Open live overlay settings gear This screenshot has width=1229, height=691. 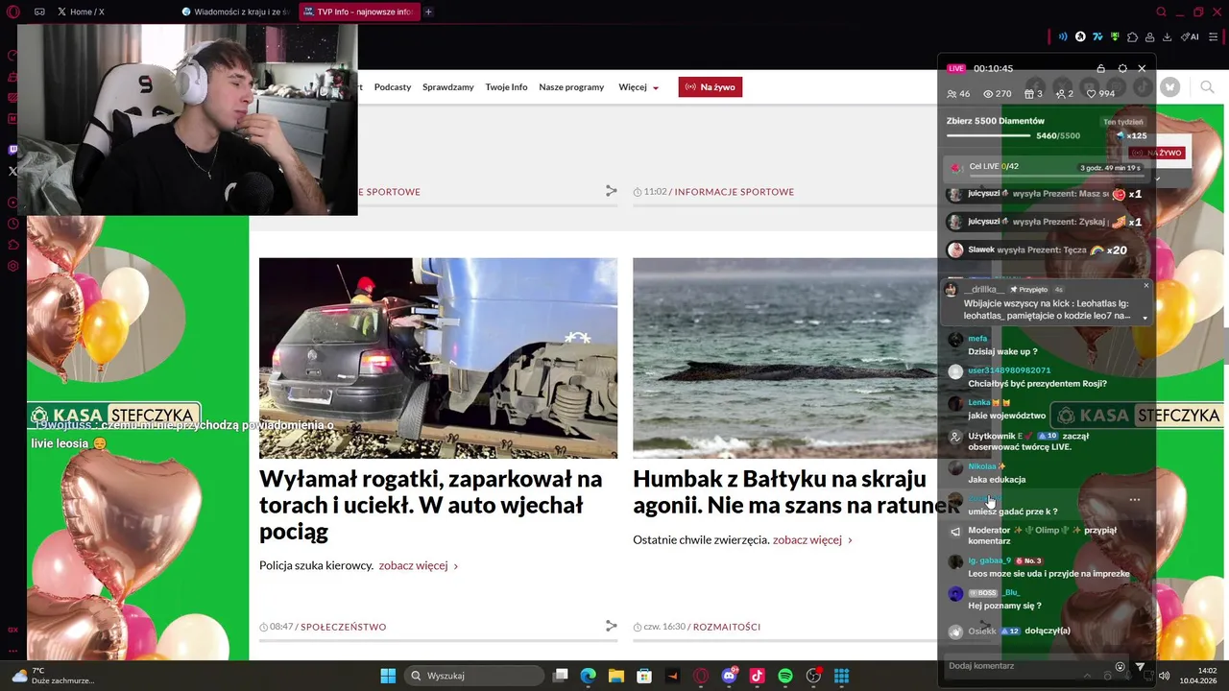[1121, 68]
